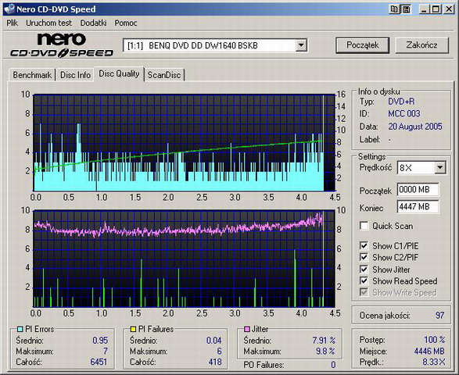Screen dimensions: 459x375
Task: Click the Zakończ button
Action: click(421, 45)
